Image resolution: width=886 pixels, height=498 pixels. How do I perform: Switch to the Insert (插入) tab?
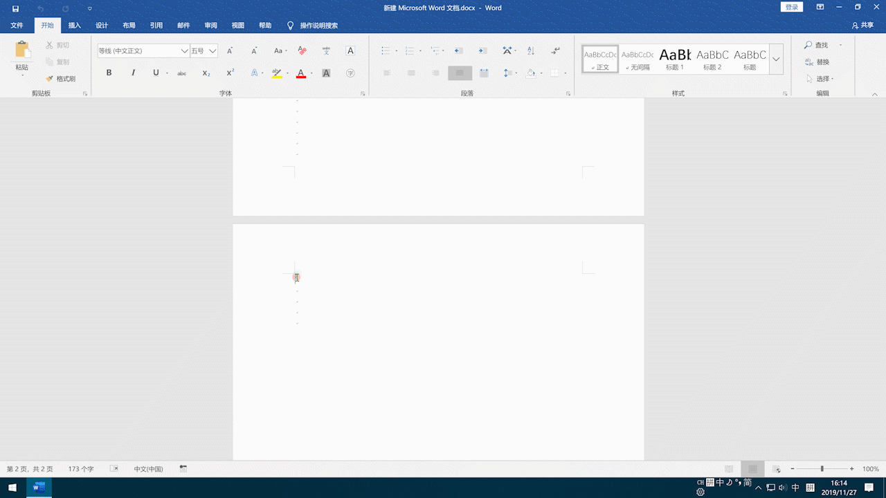[74, 26]
